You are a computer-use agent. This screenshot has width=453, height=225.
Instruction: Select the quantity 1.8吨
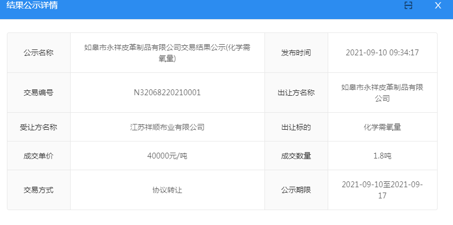(x=382, y=156)
